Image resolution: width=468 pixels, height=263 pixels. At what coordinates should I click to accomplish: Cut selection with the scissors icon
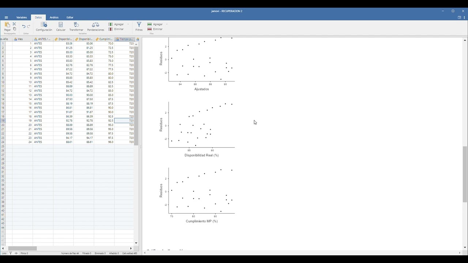[15, 24]
